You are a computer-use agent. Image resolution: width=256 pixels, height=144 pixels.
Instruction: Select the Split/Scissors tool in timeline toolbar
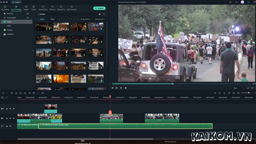(16, 93)
